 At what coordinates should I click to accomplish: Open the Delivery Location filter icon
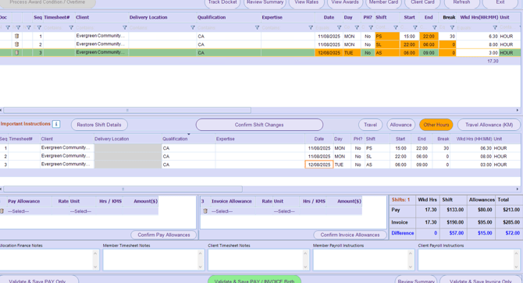[193, 27]
